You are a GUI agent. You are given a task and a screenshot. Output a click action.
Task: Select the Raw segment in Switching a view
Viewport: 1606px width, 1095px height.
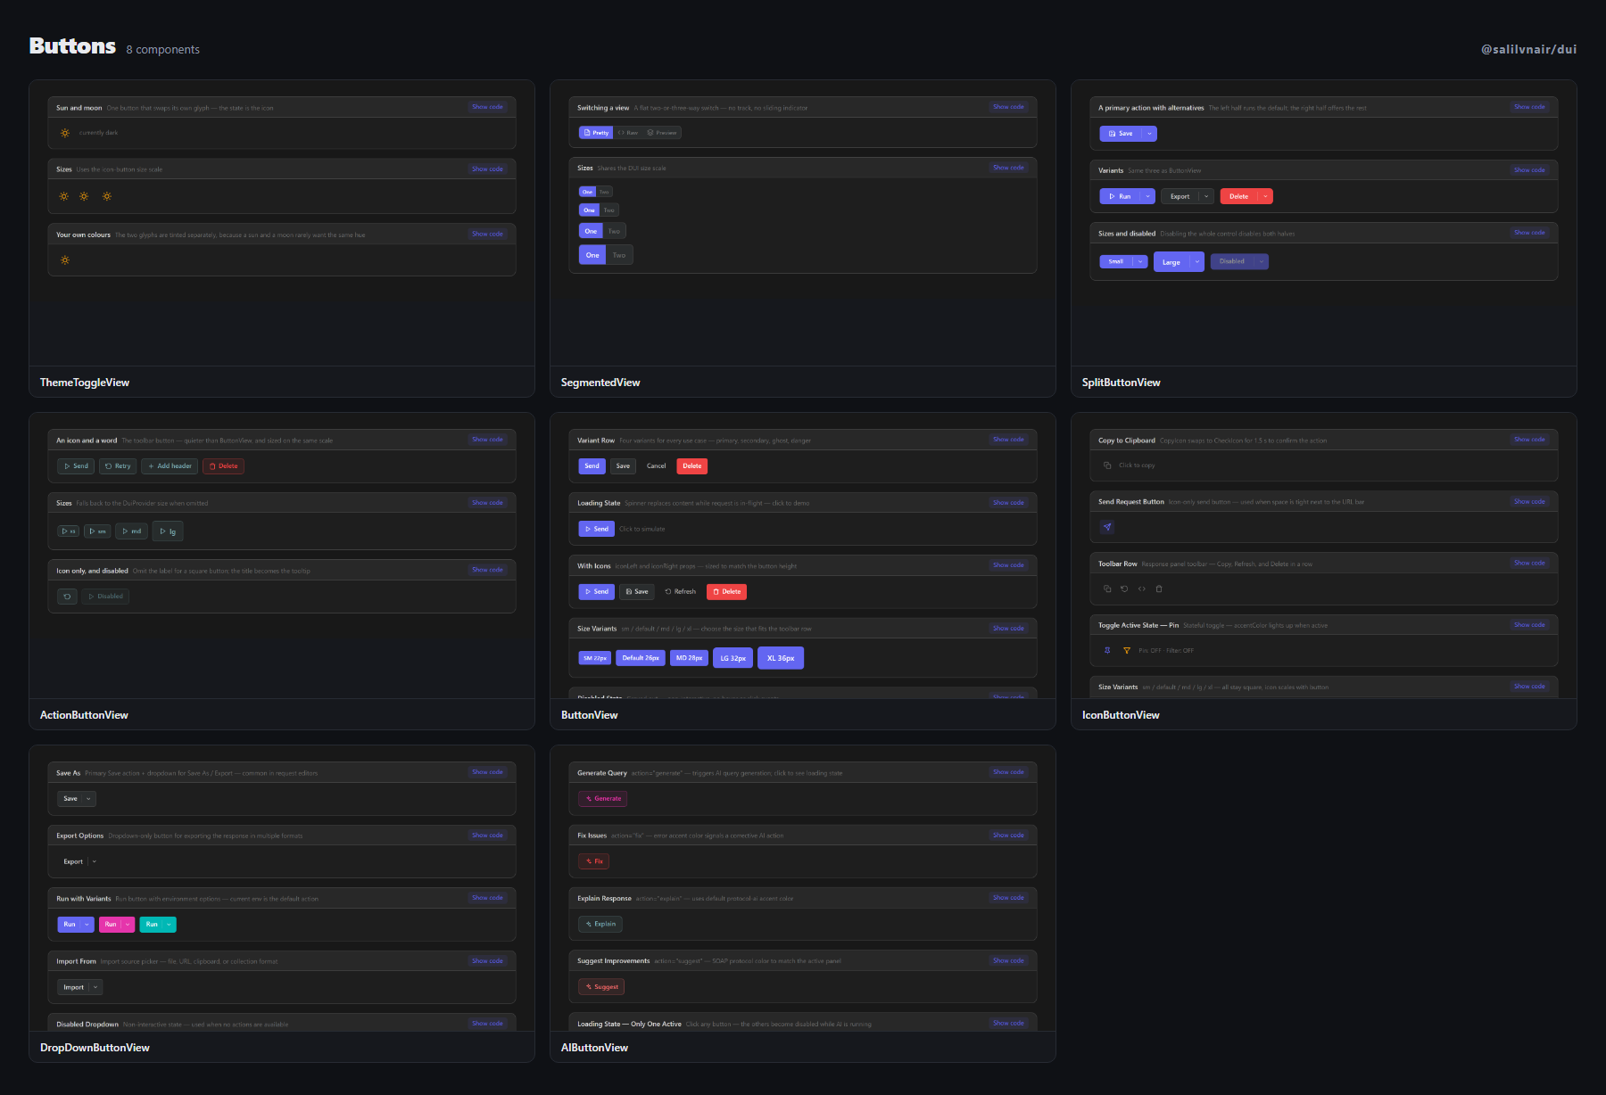(628, 133)
